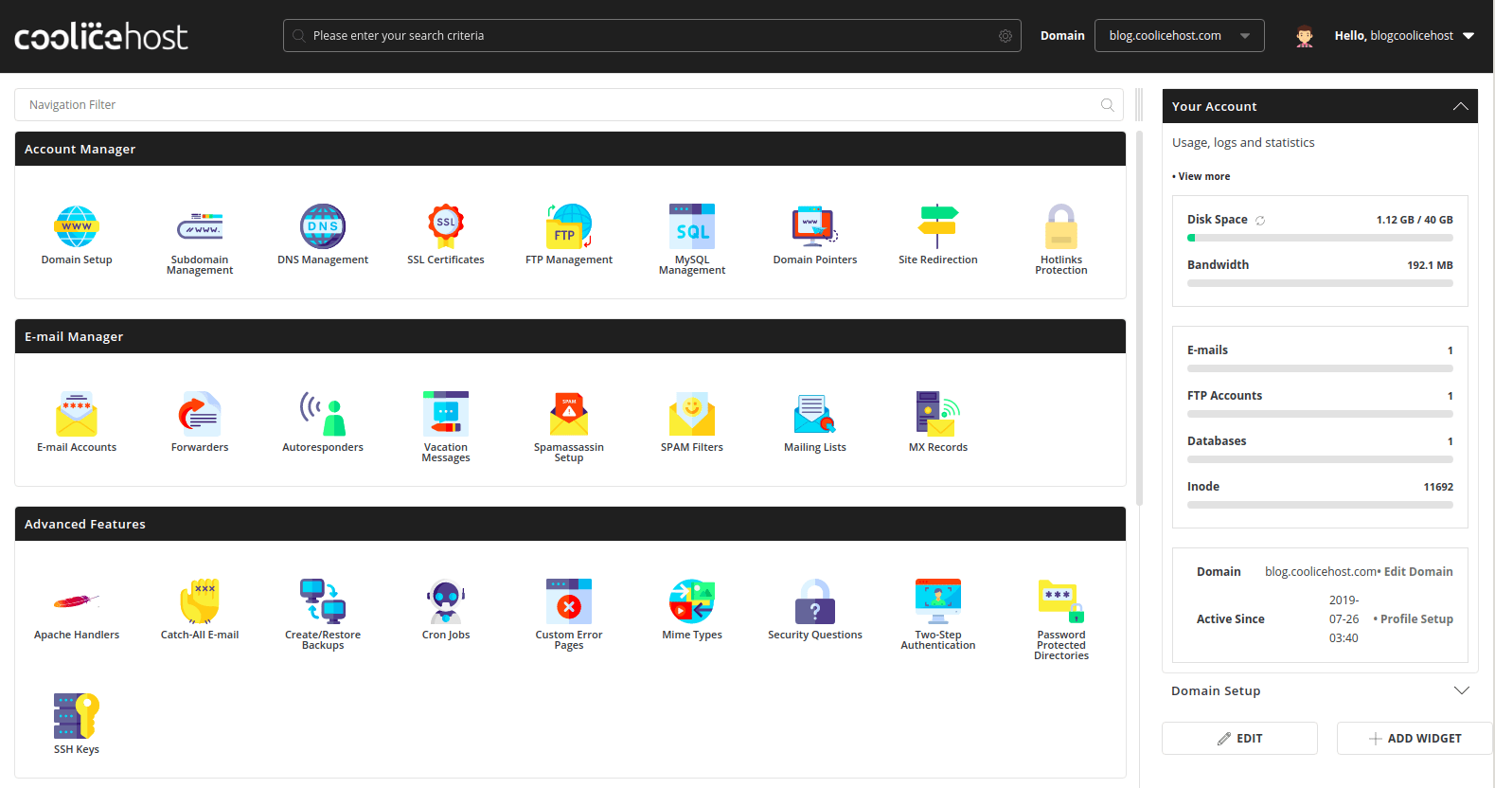The height and width of the screenshot is (788, 1495).
Task: Click the View more link
Action: pyautogui.click(x=1204, y=176)
